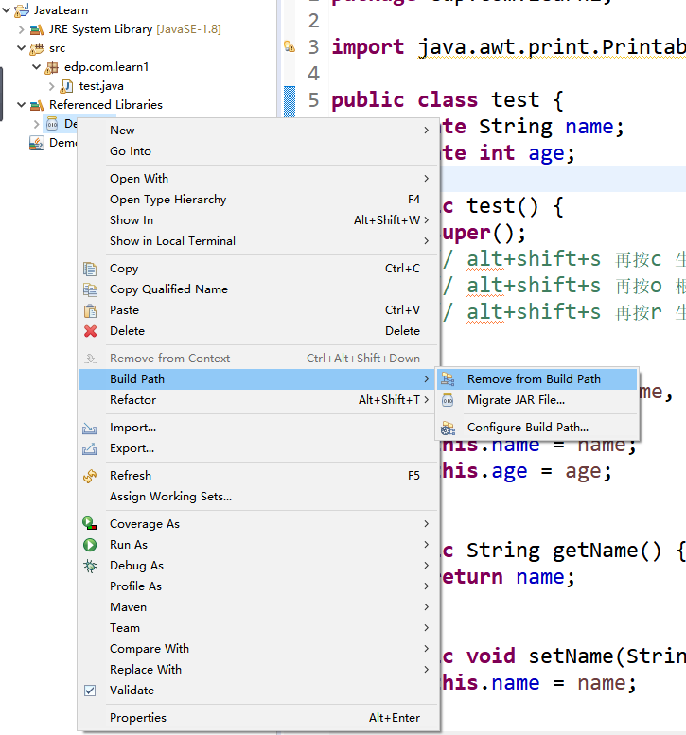The image size is (686, 735).
Task: Choose Open Type Hierarchy
Action: click(258, 200)
